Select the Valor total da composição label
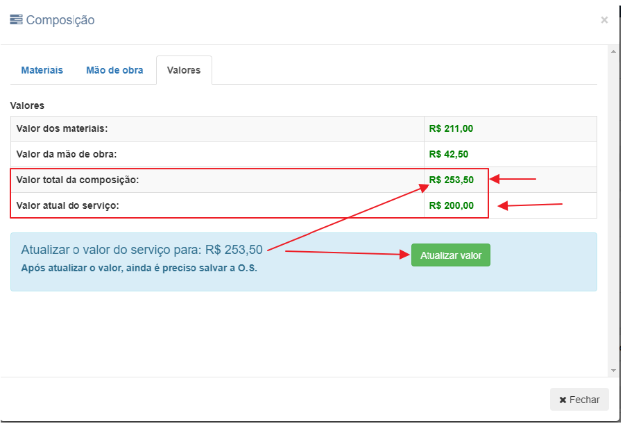Image resolution: width=625 pixels, height=426 pixels. click(78, 180)
